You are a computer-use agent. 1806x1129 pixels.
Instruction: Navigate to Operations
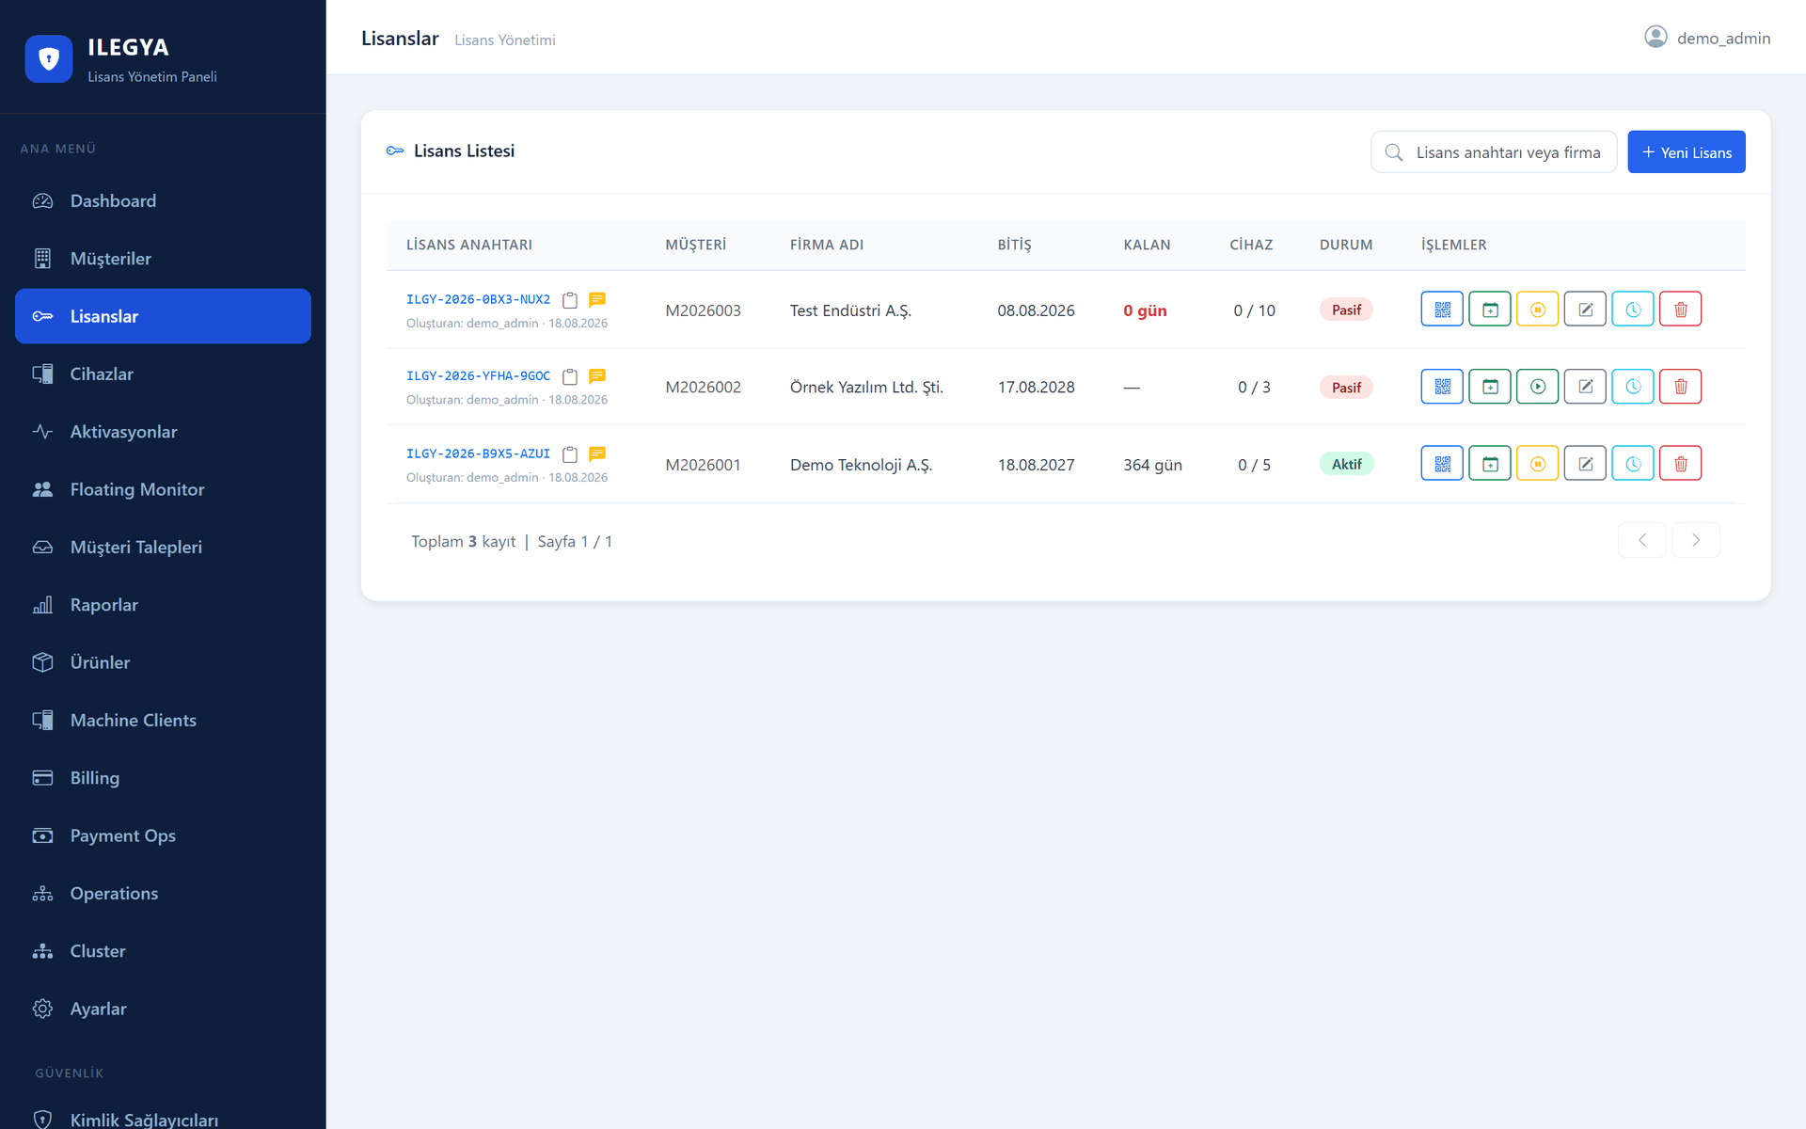[x=163, y=893]
